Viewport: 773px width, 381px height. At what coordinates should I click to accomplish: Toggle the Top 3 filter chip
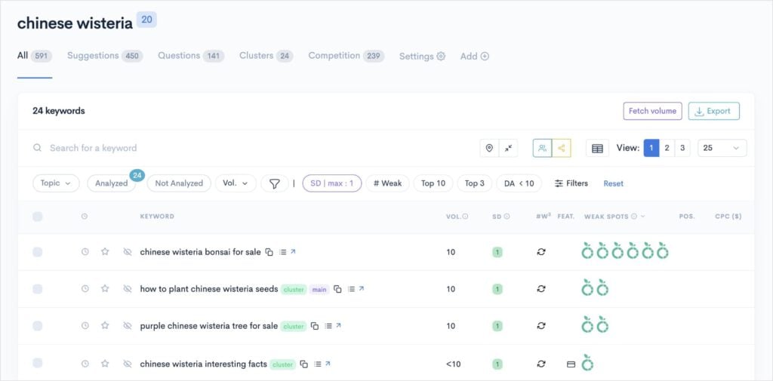pyautogui.click(x=474, y=183)
